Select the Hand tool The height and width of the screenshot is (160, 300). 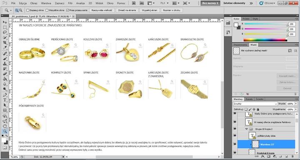5,126
